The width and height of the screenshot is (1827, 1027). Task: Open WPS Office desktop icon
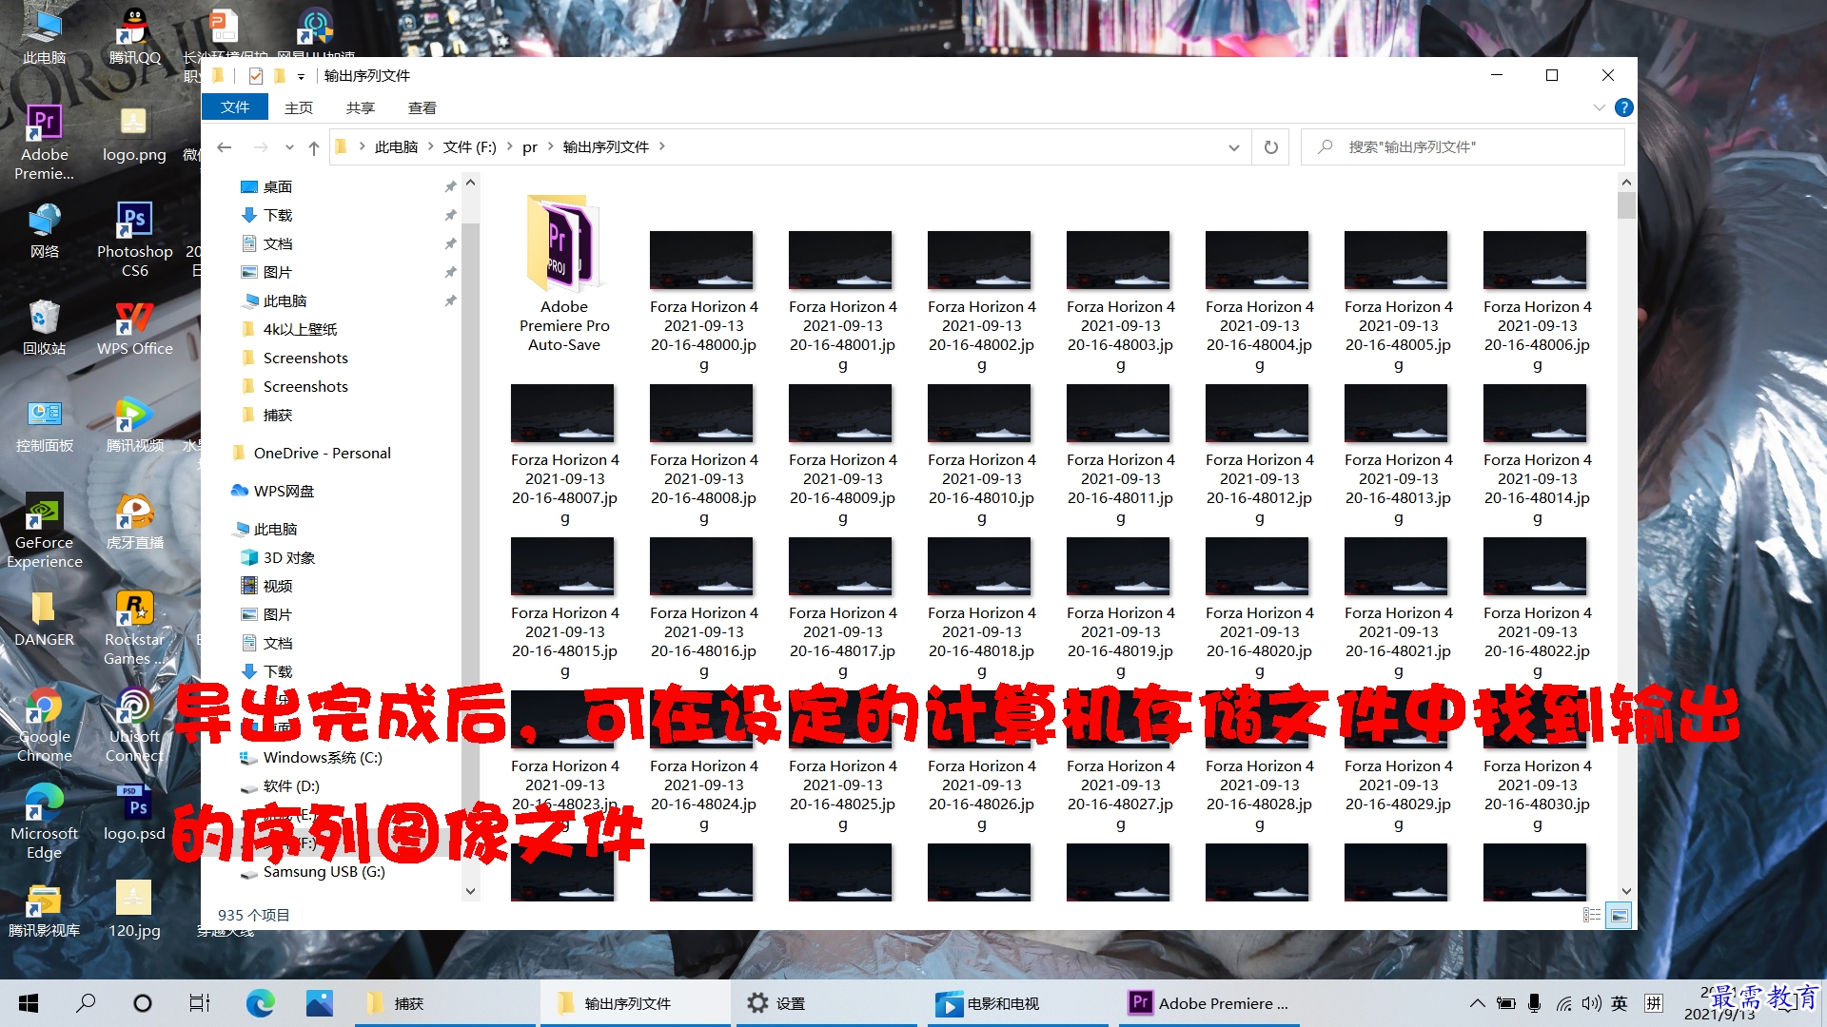tap(134, 328)
